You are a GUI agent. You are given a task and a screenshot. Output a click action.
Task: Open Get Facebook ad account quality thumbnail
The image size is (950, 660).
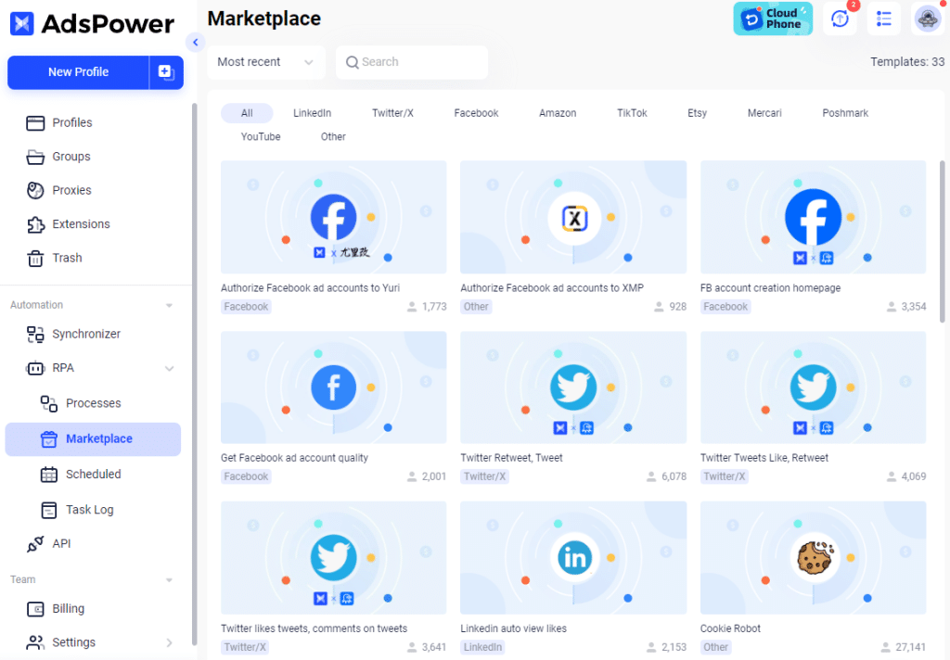click(334, 387)
